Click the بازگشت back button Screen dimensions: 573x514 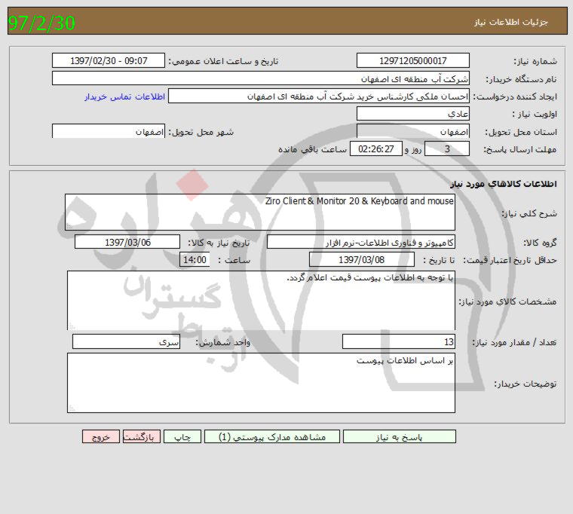pyautogui.click(x=142, y=436)
